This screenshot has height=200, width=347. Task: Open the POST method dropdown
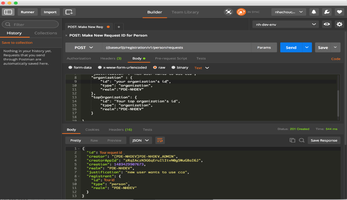84,47
